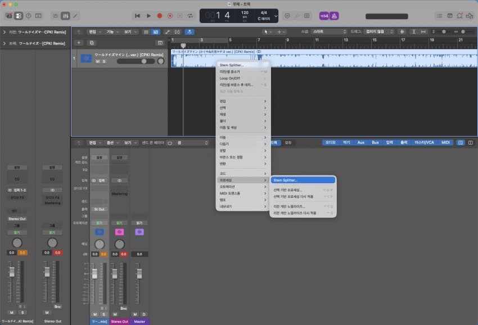Image resolution: width=478 pixels, height=325 pixels.
Task: Show Aux channels with the Aux filter button
Action: pyautogui.click(x=361, y=143)
